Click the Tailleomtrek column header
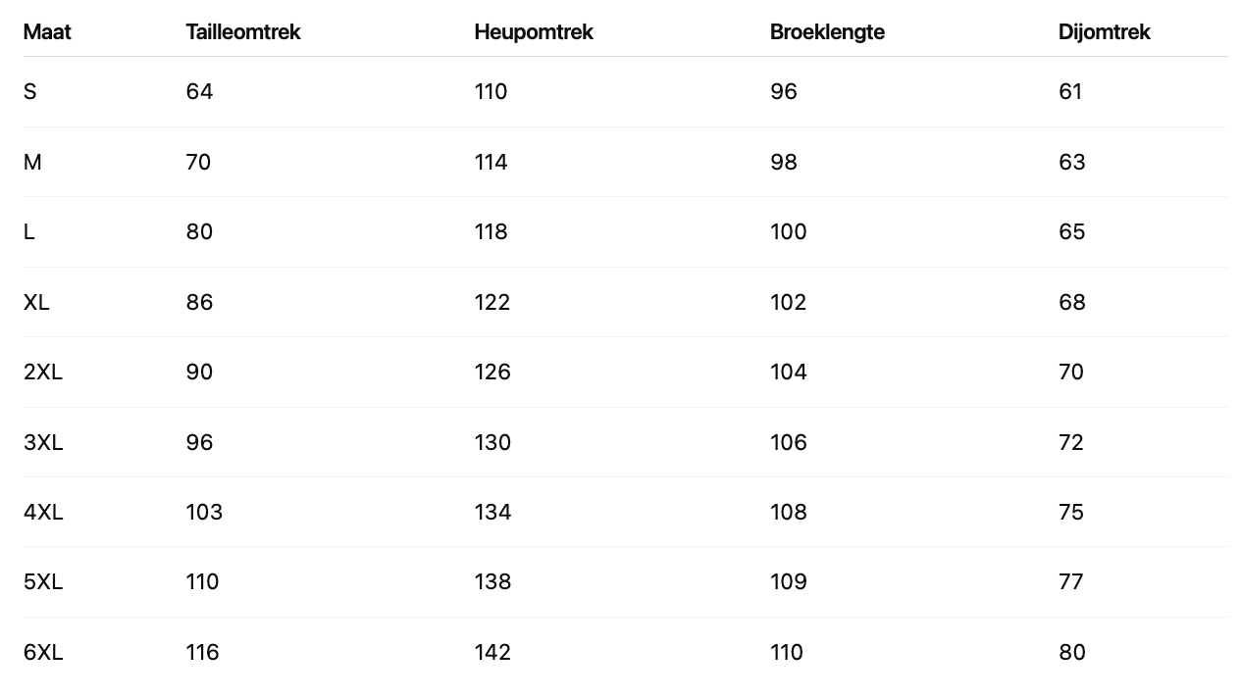 [243, 32]
